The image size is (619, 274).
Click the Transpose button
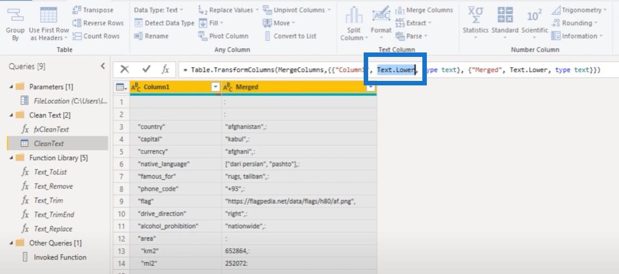pos(93,10)
